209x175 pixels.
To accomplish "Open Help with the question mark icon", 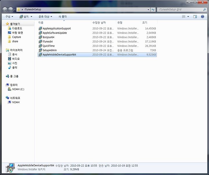I will [203, 17].
